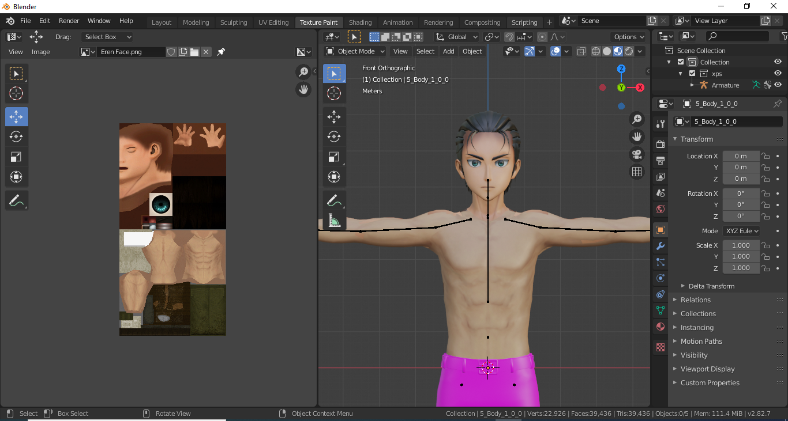This screenshot has width=788, height=421.
Task: Click the image editor zoom magnifier icon
Action: (303, 72)
